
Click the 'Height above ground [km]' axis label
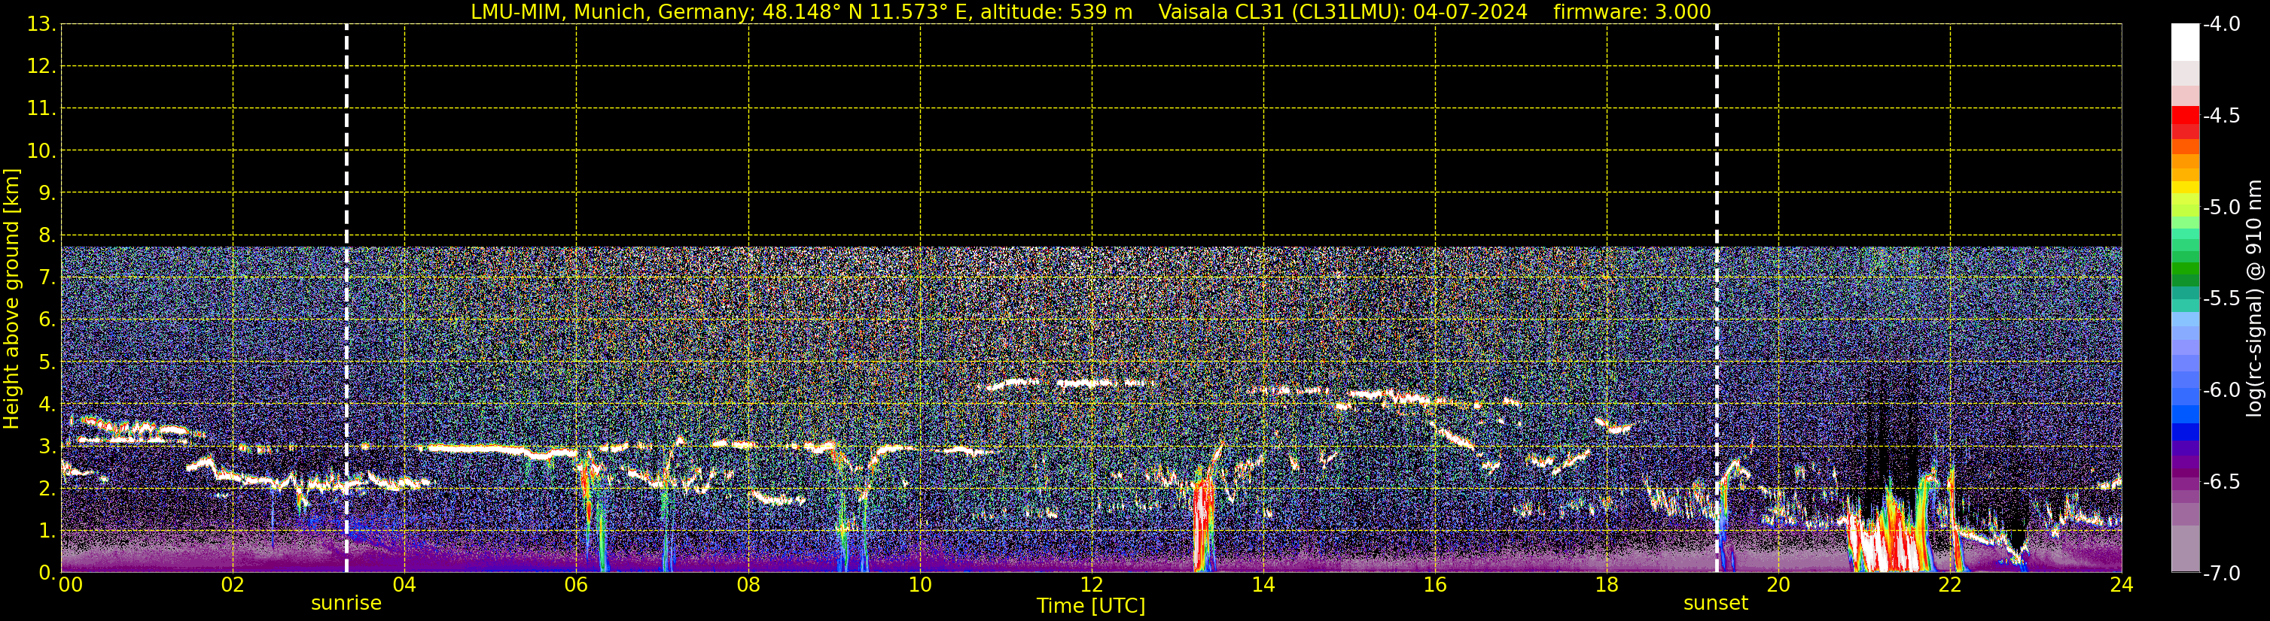tap(11, 299)
